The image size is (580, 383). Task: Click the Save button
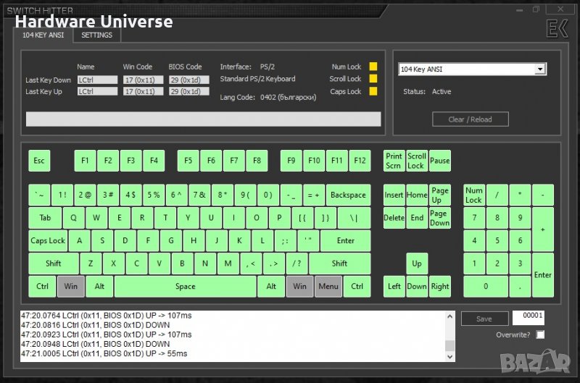pyautogui.click(x=484, y=319)
